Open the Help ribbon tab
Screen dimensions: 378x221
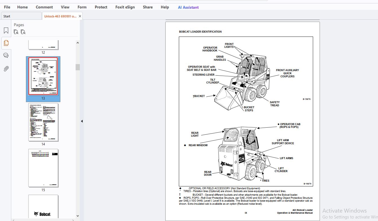(x=165, y=7)
